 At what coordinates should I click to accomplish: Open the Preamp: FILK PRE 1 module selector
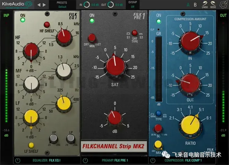tap(115, 160)
